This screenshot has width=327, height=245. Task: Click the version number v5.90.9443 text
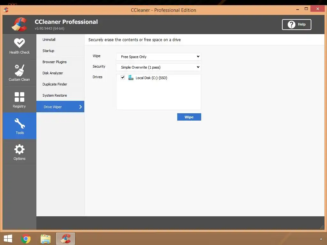(49, 28)
